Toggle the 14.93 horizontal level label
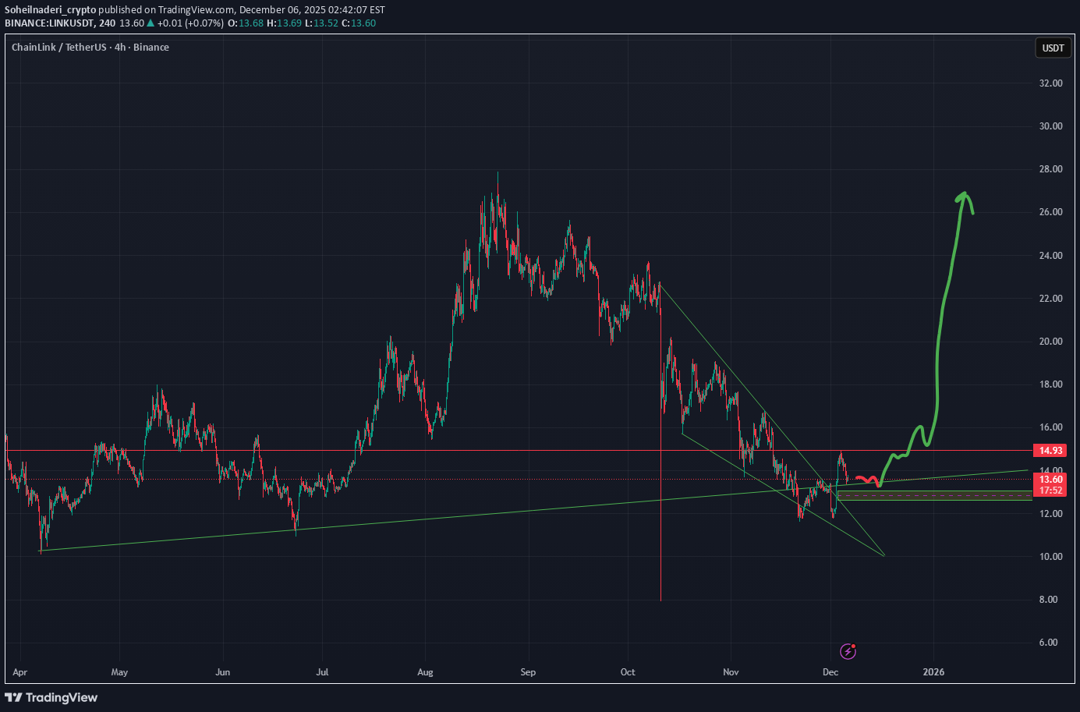 1048,451
